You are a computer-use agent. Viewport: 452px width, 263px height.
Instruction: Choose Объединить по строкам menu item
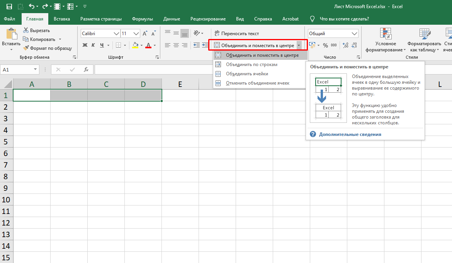(x=261, y=64)
